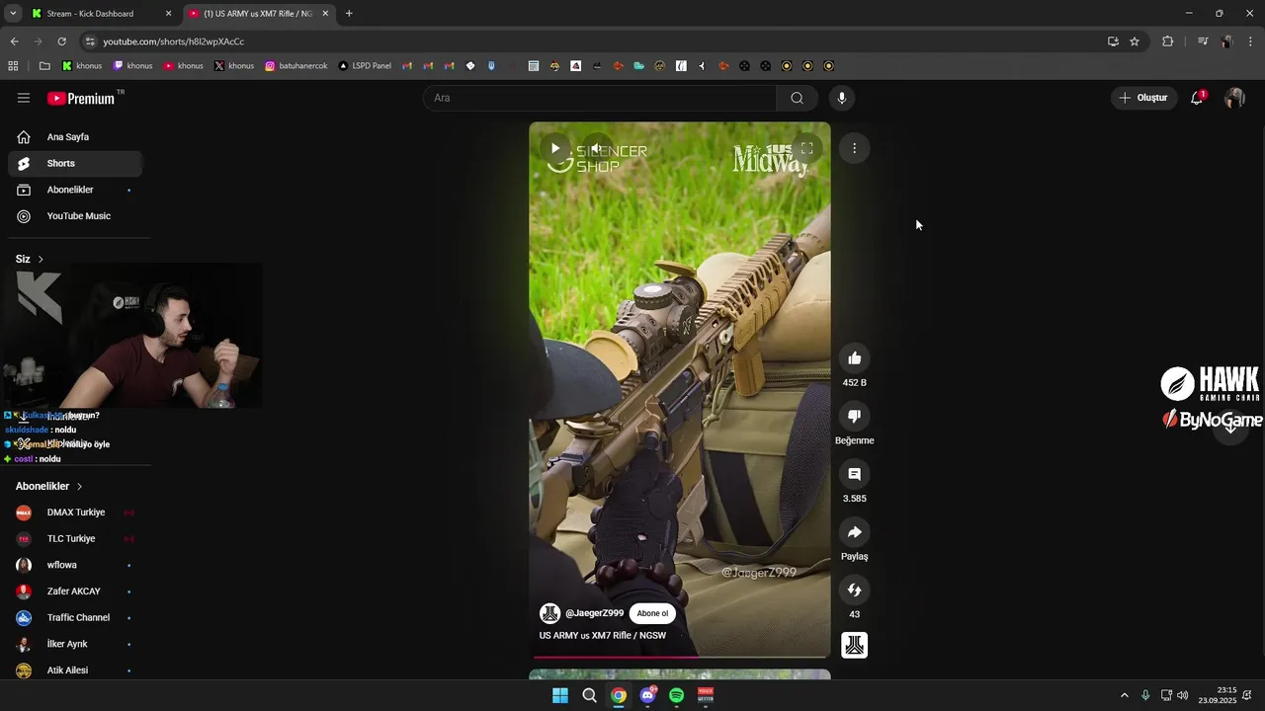Screen dimensions: 1265x711
Task: Open the media control icon in toolbar
Action: (x=1203, y=41)
